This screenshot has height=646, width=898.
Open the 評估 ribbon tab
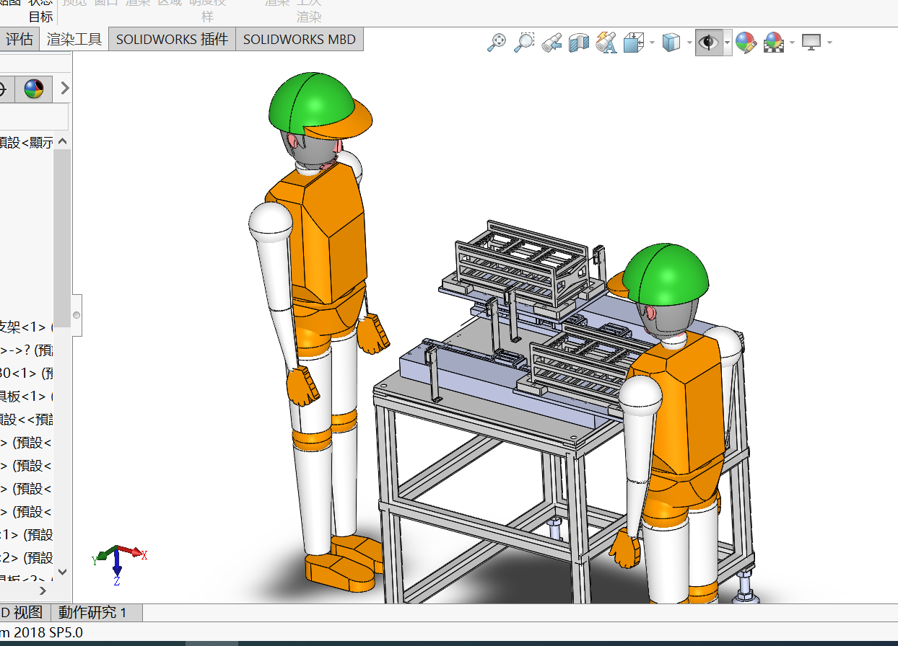pos(19,40)
